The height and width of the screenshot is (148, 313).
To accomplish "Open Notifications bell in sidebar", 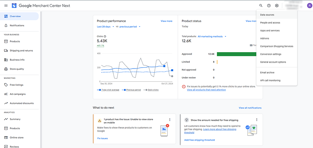I will tap(6, 26).
